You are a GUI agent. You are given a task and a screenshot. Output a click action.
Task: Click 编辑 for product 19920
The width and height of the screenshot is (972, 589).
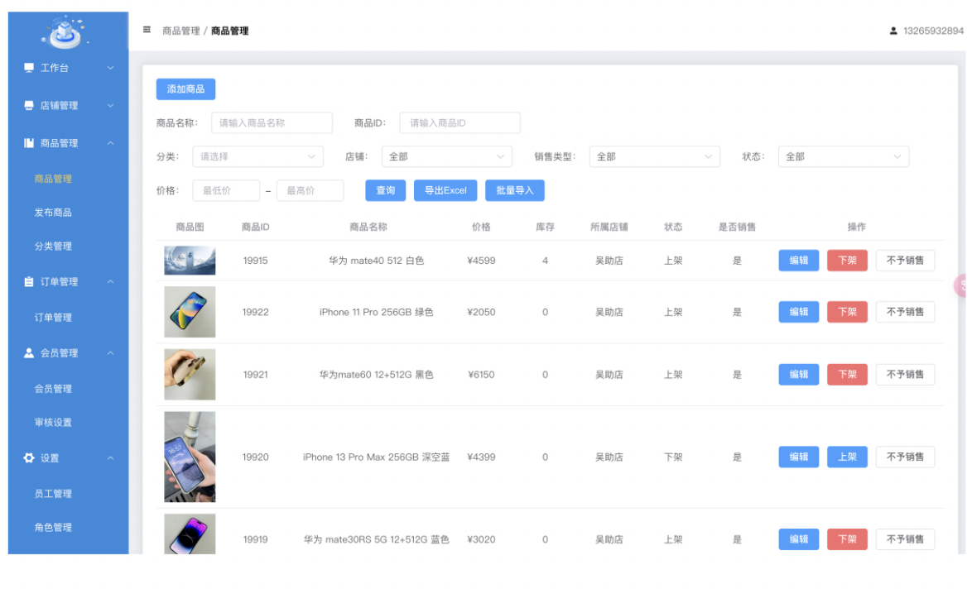[799, 457]
